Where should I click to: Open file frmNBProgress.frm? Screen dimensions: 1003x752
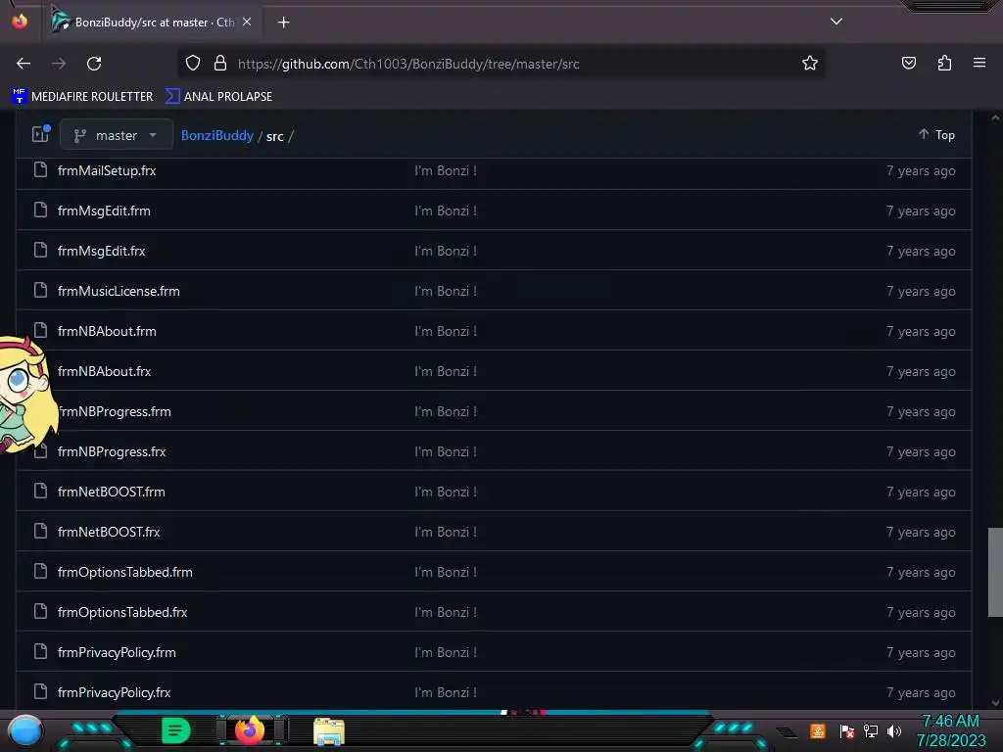tap(115, 412)
